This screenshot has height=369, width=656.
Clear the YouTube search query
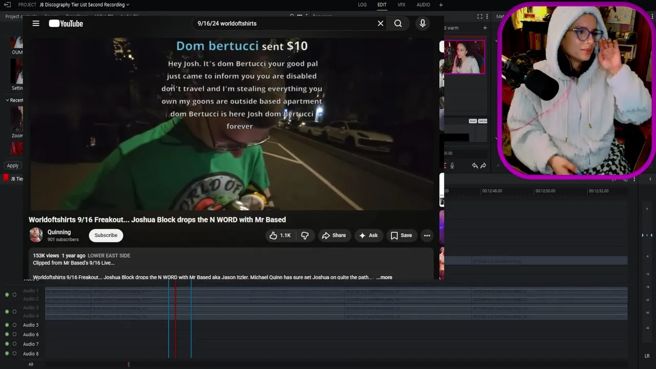(380, 24)
